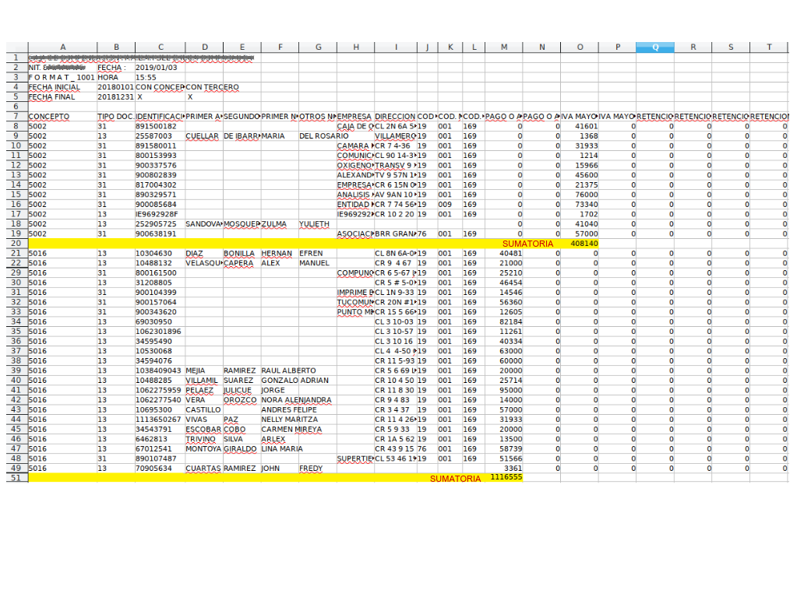Viewport: 797px width, 597px height.
Task: Click the SUMATORIA label in row 20
Action: (527, 244)
